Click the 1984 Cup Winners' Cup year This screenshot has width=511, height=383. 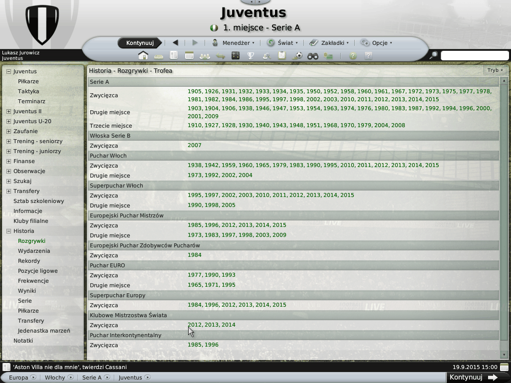point(195,255)
